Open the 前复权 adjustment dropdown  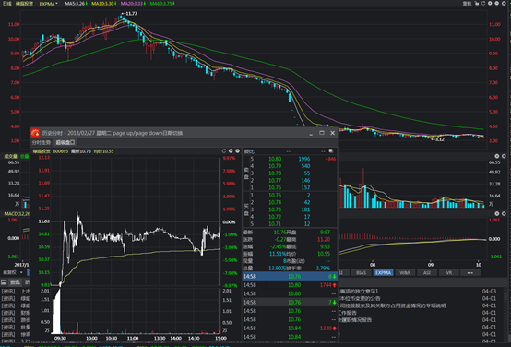(x=13, y=272)
